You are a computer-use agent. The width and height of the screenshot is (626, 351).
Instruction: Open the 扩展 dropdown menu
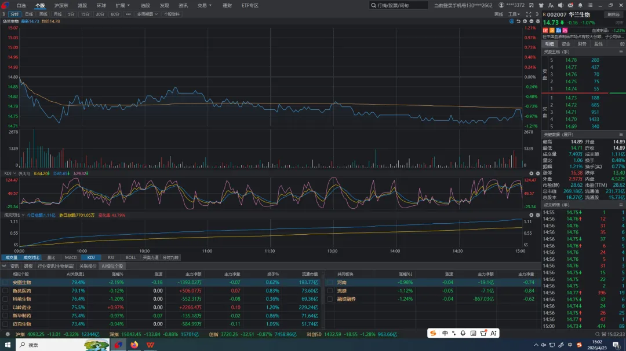[122, 6]
